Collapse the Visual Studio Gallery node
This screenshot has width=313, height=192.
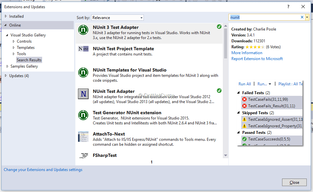coord(7,35)
